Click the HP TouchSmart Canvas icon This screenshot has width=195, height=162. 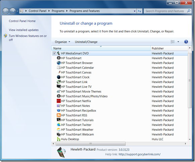[59, 72]
